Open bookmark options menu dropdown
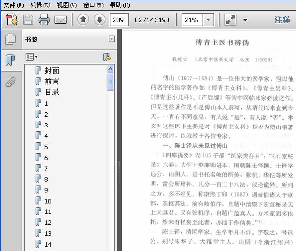296x251 pixels. 32,57
